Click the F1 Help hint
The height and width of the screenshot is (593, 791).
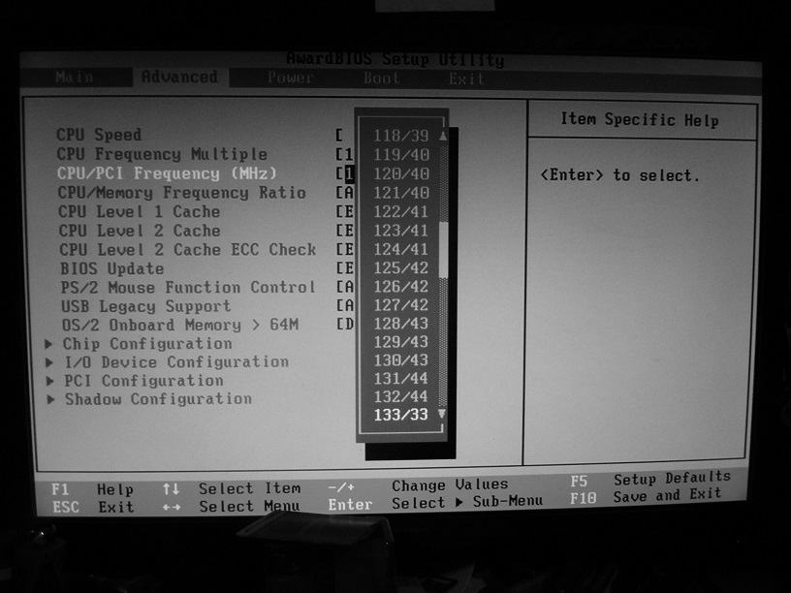(92, 489)
